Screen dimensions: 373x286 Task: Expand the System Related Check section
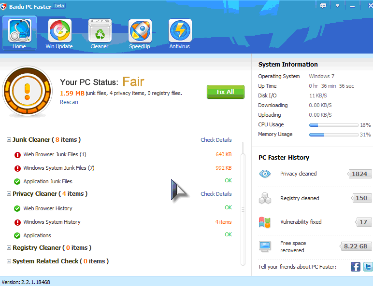[9, 261]
